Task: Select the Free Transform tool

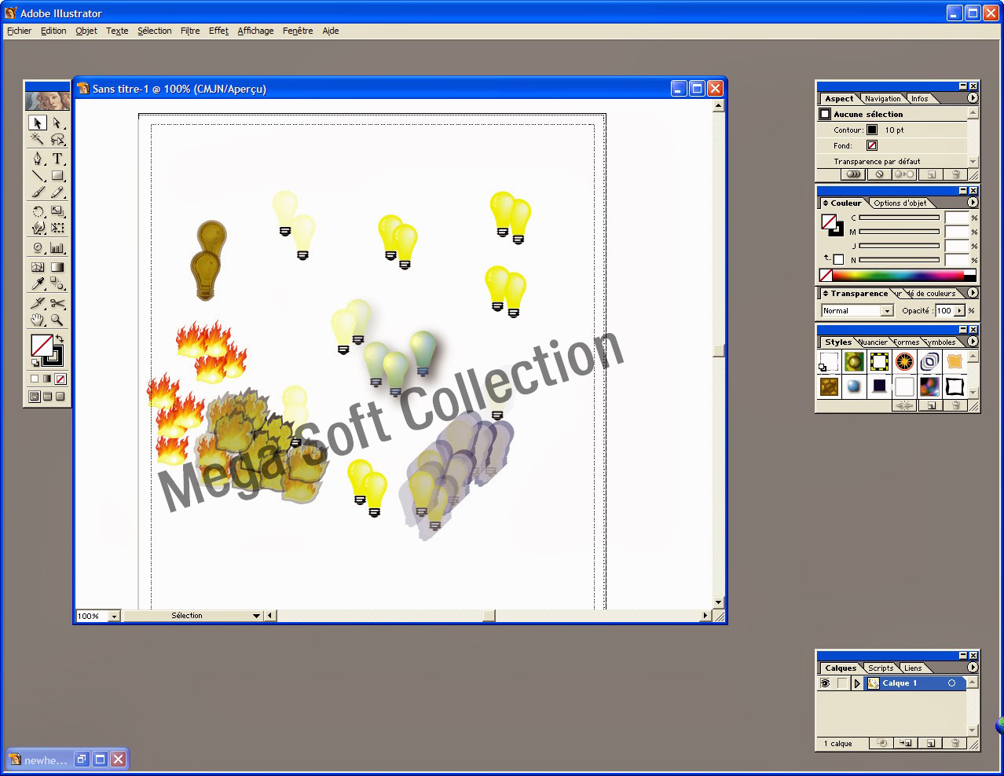Action: coord(57,229)
